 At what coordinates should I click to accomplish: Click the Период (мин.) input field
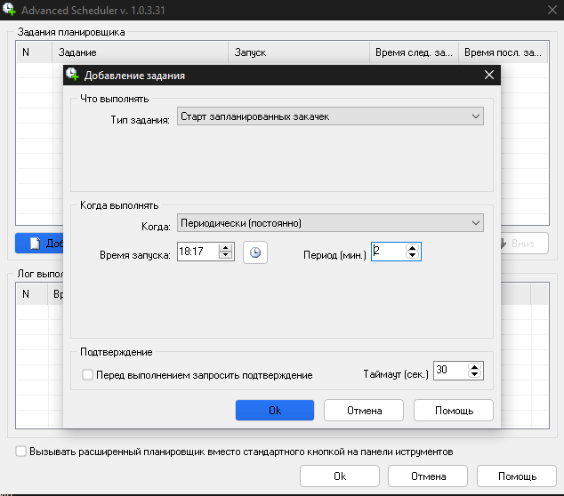387,252
